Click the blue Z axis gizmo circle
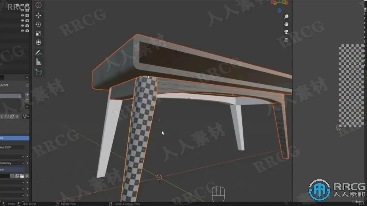The image size is (367, 206). (280, 11)
